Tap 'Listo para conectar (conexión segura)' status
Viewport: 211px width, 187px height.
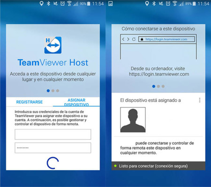point(153,166)
